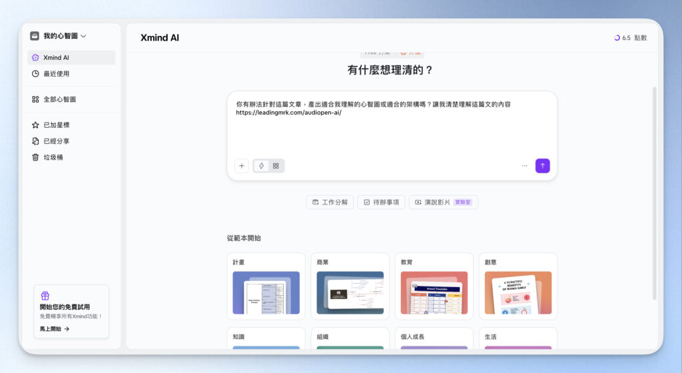Click the 從範本開始 heading text

(x=244, y=238)
